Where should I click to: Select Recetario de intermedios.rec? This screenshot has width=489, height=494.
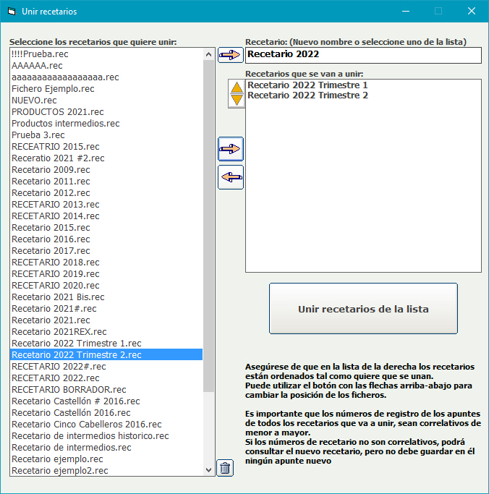click(x=106, y=448)
